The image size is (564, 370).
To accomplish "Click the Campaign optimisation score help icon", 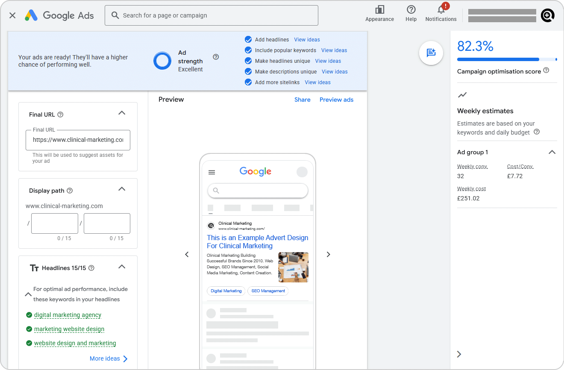I will (546, 71).
